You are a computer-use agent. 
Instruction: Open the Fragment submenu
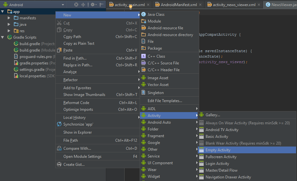point(156,136)
